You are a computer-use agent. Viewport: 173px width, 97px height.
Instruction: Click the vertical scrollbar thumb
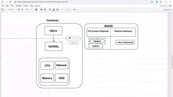pyautogui.click(x=172, y=62)
